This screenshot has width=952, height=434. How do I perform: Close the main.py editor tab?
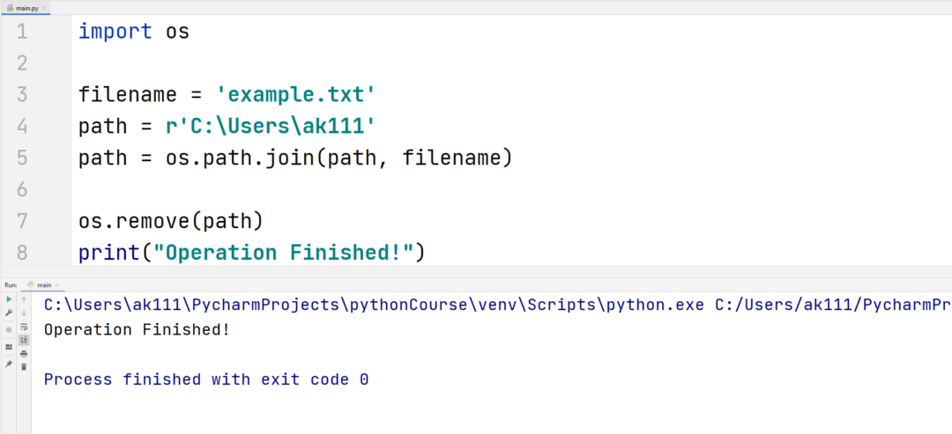click(x=45, y=7)
